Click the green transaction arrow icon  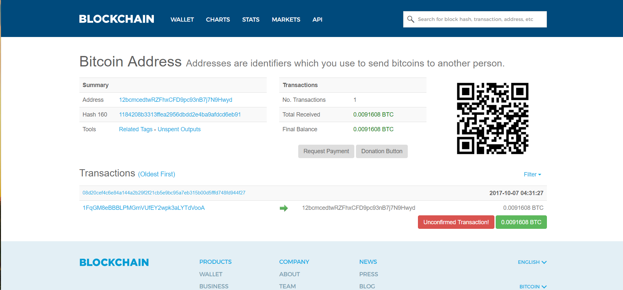point(284,208)
